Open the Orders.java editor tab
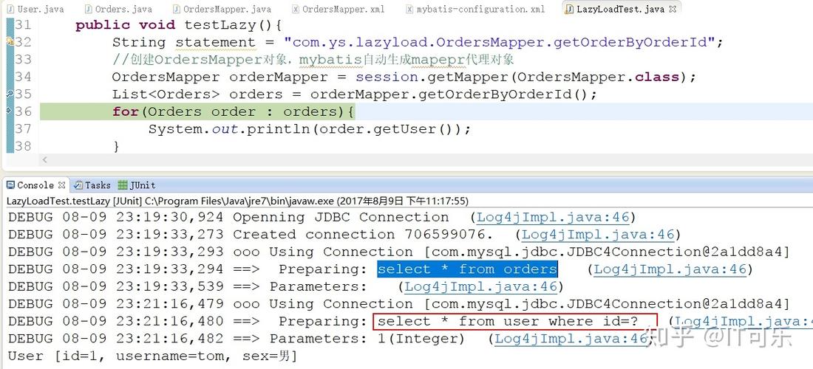The image size is (813, 369). 118,9
